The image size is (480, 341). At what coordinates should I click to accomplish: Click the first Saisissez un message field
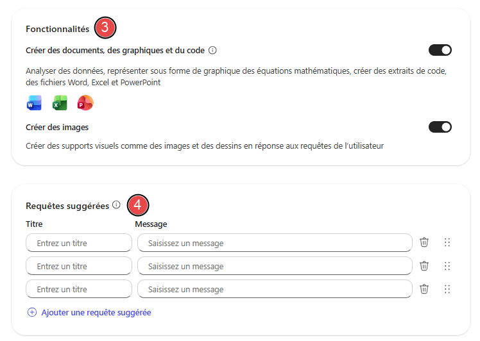[275, 243]
